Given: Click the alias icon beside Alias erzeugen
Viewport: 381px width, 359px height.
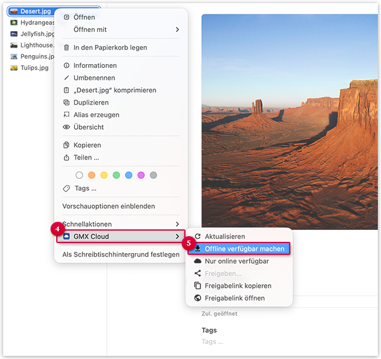Looking at the screenshot, I should click(x=66, y=115).
